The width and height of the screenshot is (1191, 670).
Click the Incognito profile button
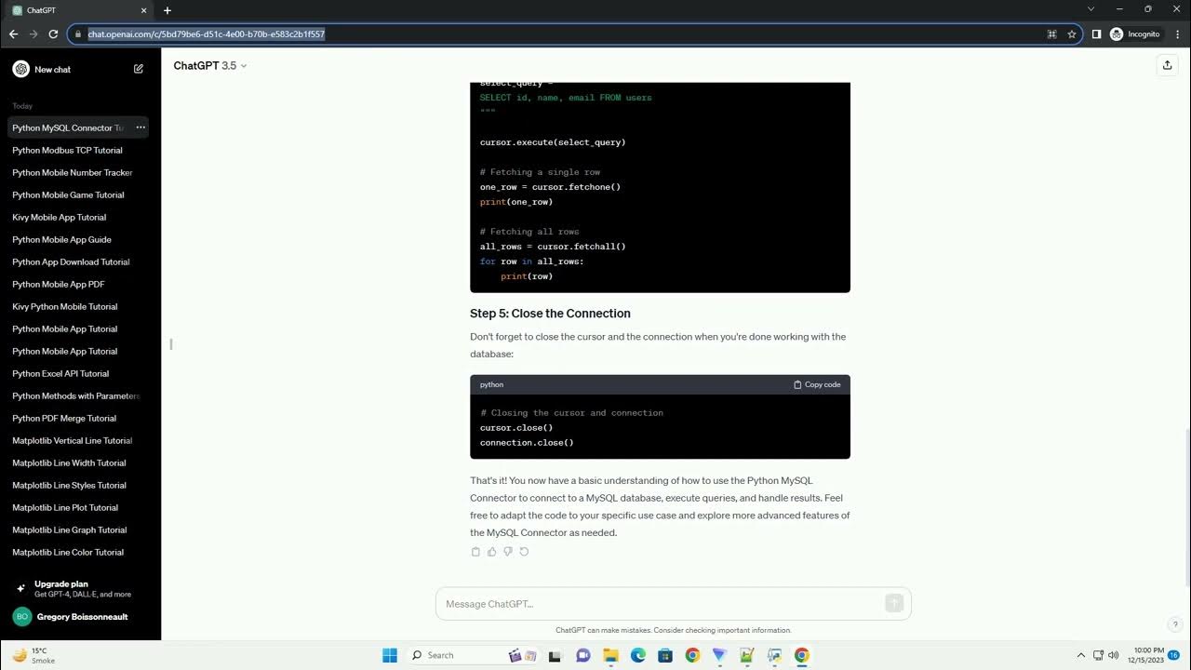point(1135,33)
